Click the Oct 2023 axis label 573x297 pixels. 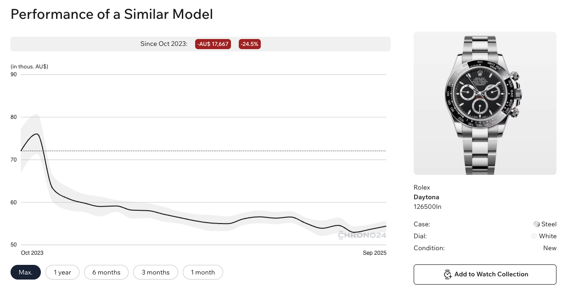[x=32, y=253]
